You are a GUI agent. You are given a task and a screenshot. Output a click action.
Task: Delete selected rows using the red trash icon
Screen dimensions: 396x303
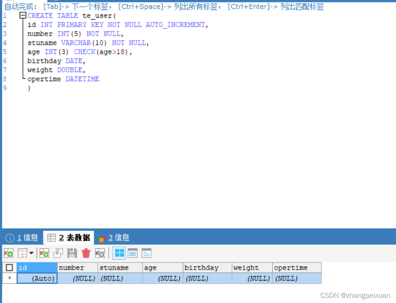click(86, 253)
